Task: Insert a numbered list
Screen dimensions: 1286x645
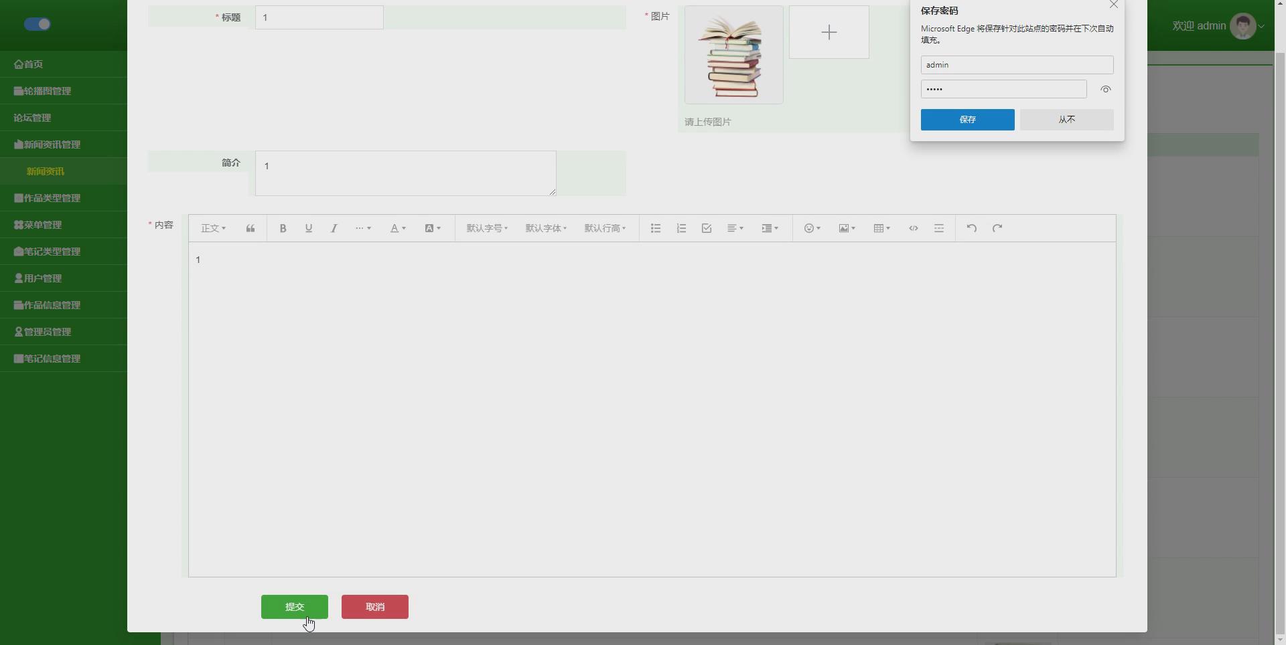Action: [681, 228]
